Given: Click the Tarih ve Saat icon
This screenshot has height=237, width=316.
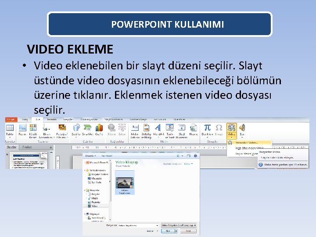Looking at the screenshot, I should pos(170,128).
